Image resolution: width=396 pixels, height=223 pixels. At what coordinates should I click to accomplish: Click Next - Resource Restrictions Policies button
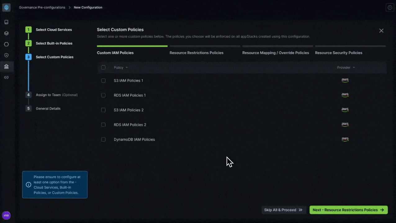coord(348,210)
